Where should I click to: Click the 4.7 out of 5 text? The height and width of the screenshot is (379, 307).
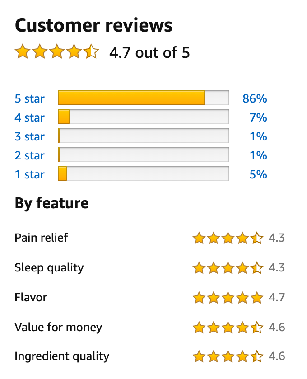click(149, 53)
